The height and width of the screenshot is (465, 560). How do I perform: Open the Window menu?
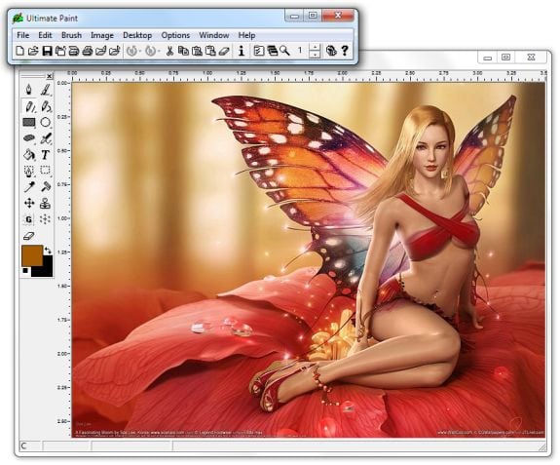(214, 35)
